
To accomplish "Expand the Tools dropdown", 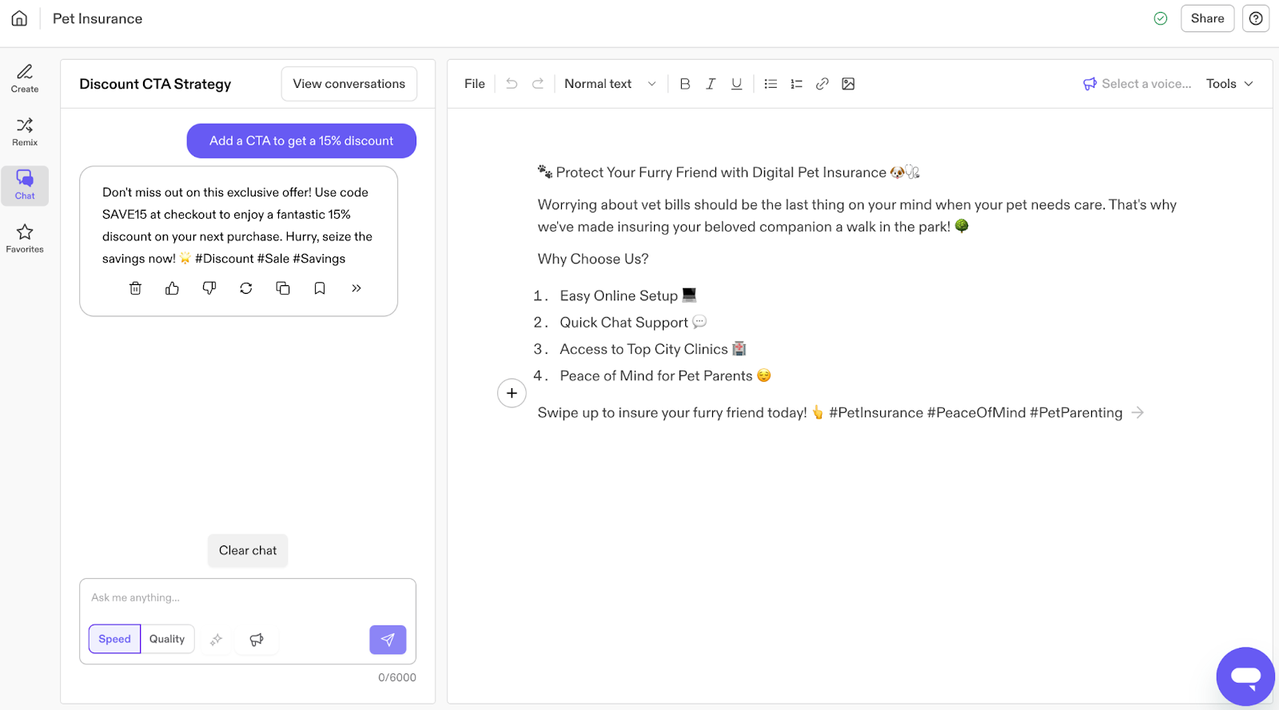I will [1229, 84].
